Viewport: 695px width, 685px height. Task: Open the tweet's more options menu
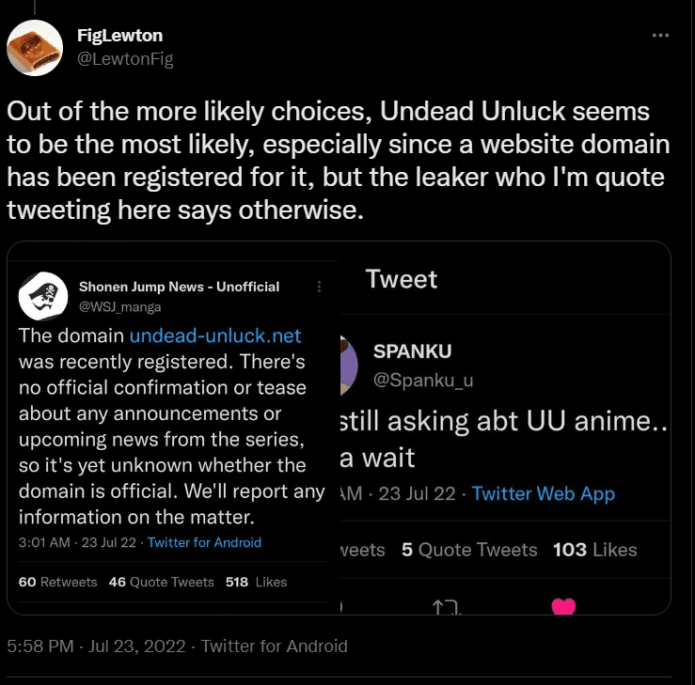click(x=661, y=36)
